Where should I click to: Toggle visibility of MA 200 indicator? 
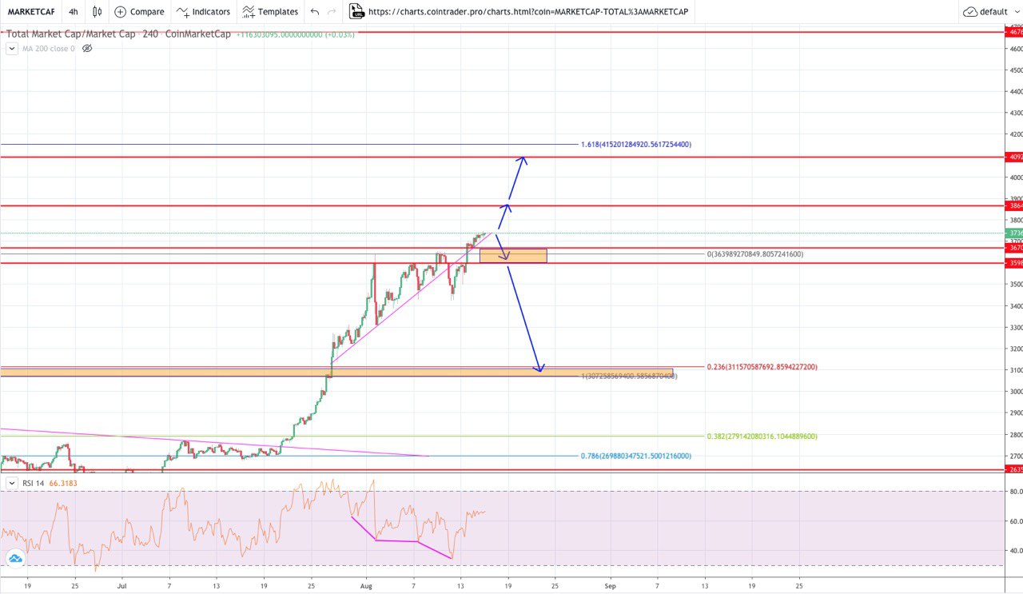coord(88,49)
